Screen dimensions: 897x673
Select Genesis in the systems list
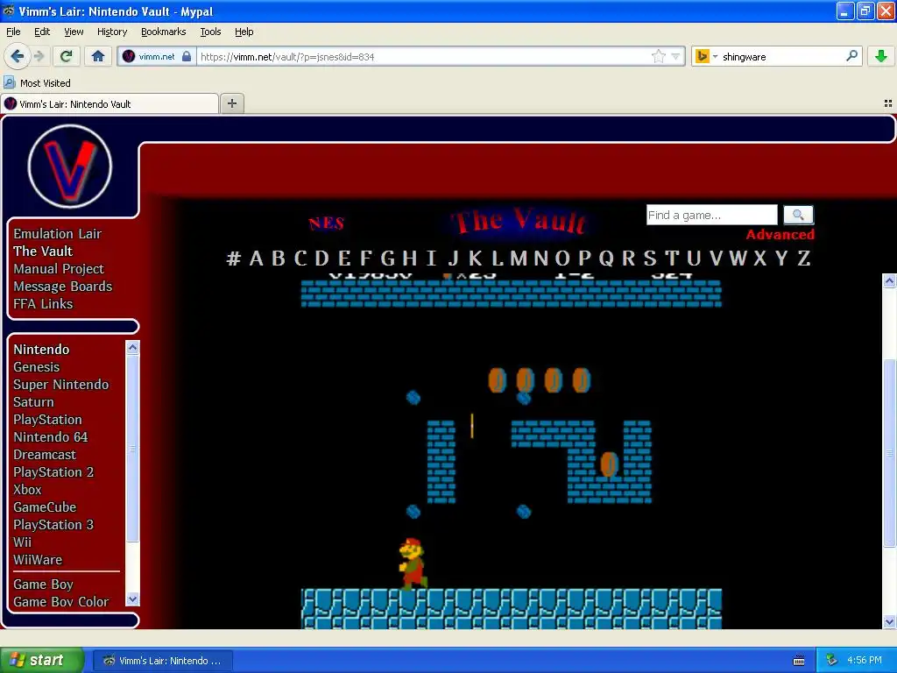click(x=36, y=367)
